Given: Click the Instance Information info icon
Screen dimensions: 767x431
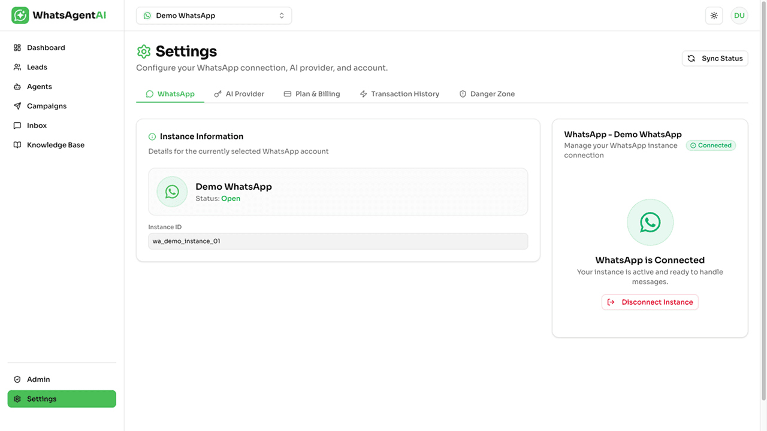Looking at the screenshot, I should [x=152, y=136].
